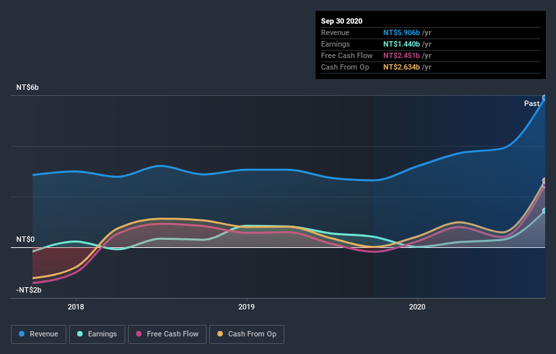
Task: Click the Revenue label in the tooltip
Action: 335,32
